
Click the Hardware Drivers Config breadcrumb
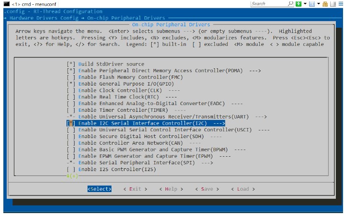pos(44,18)
